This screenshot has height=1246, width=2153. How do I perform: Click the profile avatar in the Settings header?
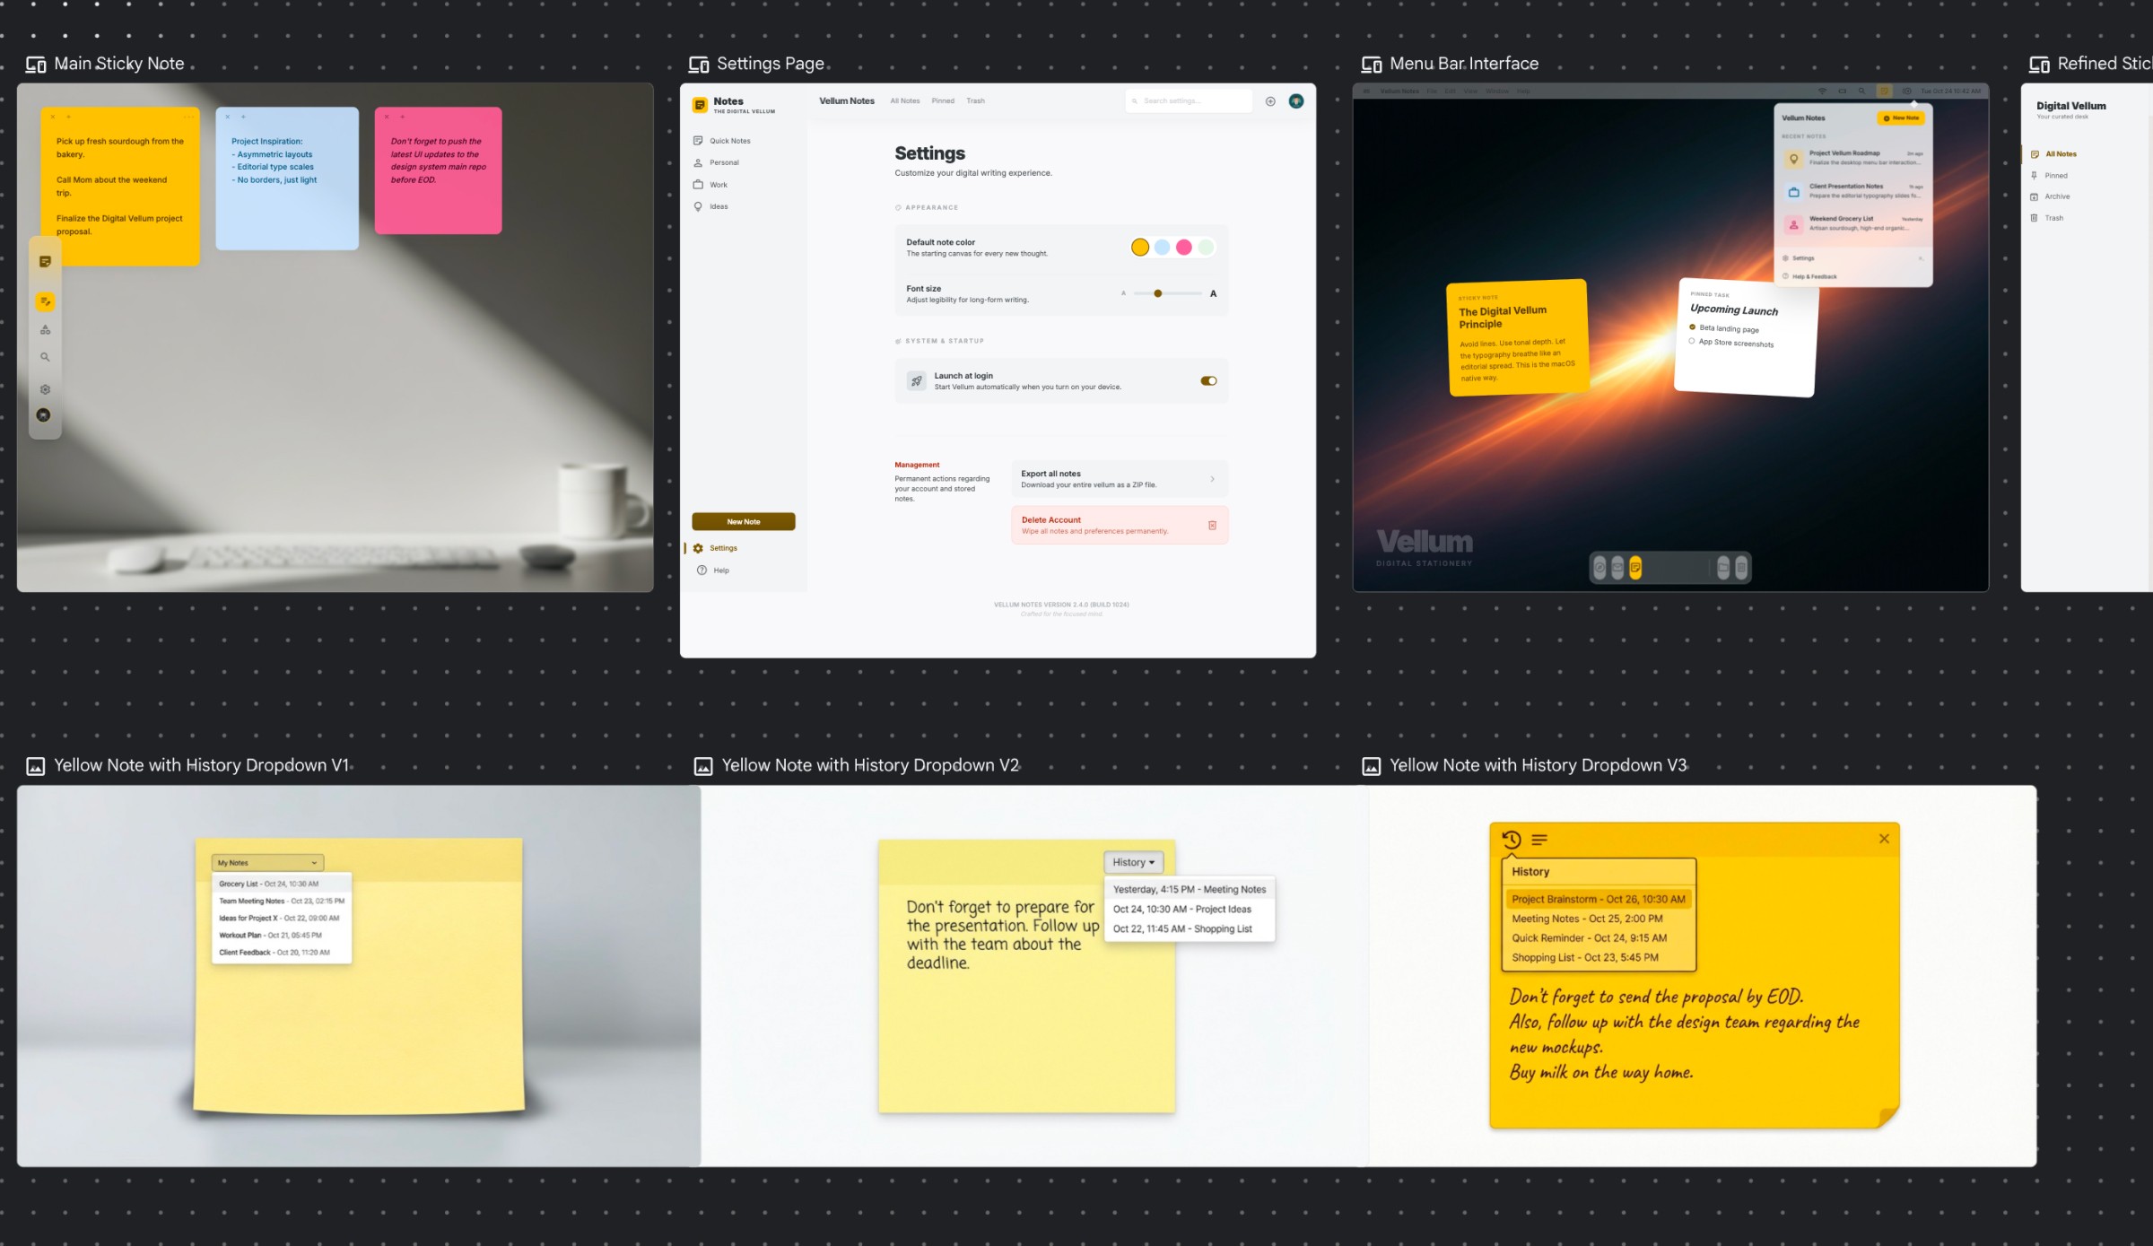pos(1296,101)
